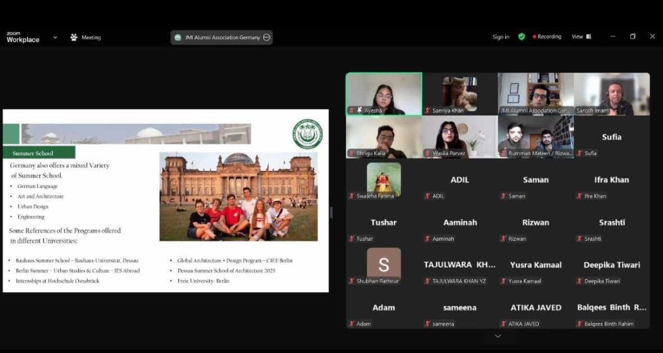Screen dimensions: 663x353
Task: Click the pin icon on Ayesha's tile
Action: (x=359, y=111)
